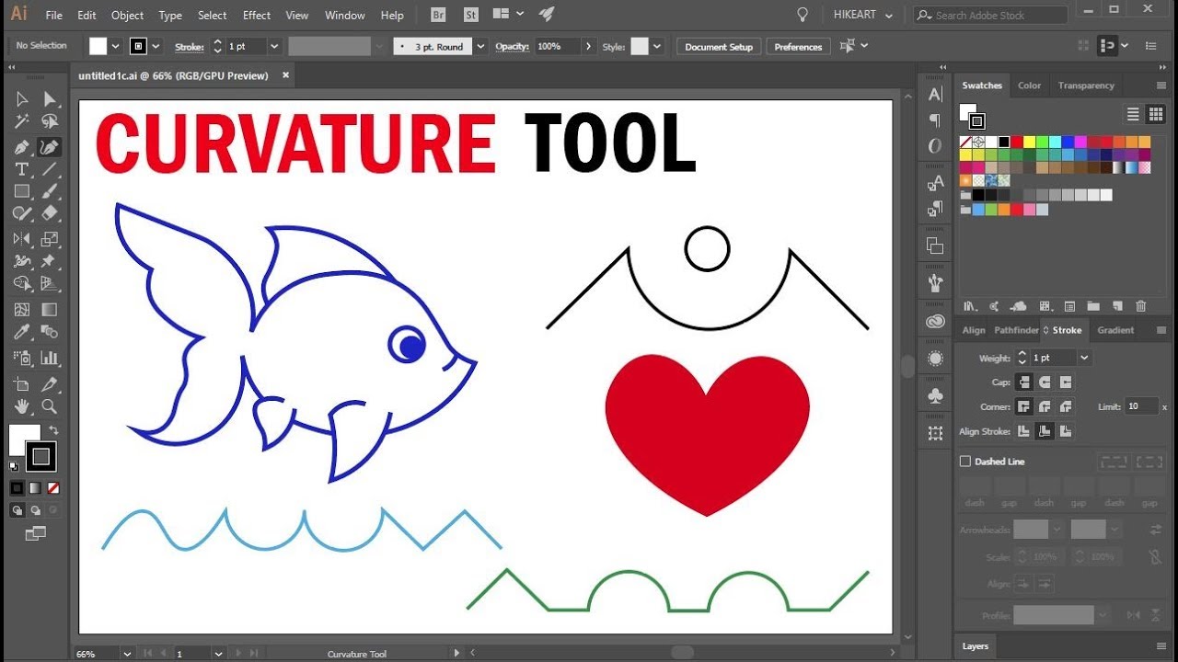Click the Magic Wand tool

pos(22,121)
